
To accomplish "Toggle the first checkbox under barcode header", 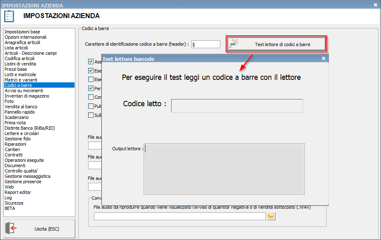I will [91, 62].
